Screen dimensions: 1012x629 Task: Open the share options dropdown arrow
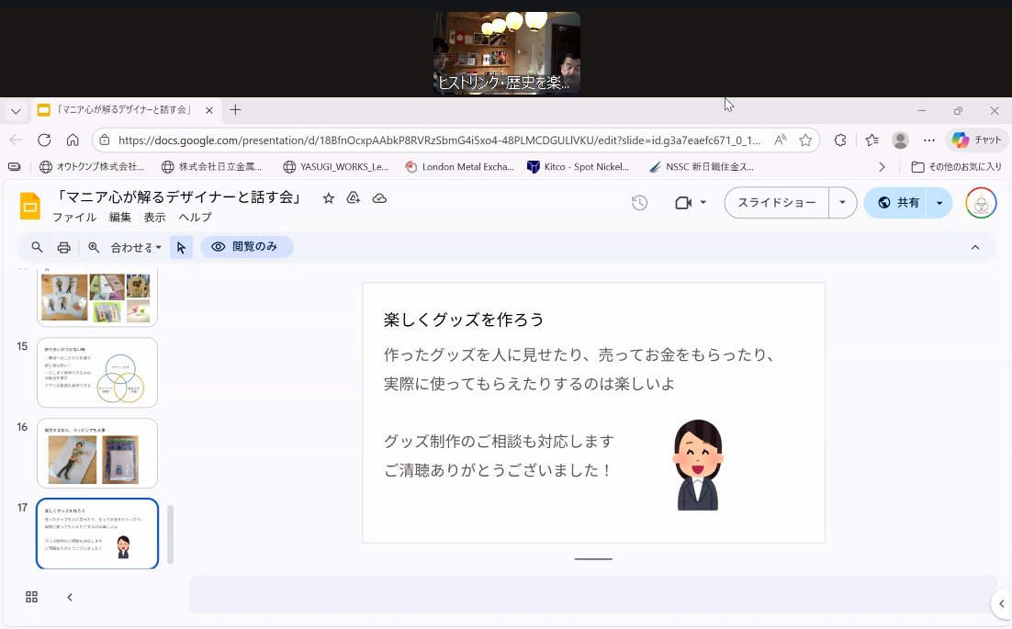939,203
